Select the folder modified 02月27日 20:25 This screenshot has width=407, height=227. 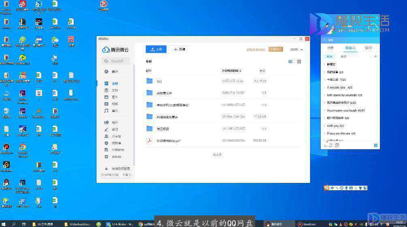pyautogui.click(x=222, y=93)
